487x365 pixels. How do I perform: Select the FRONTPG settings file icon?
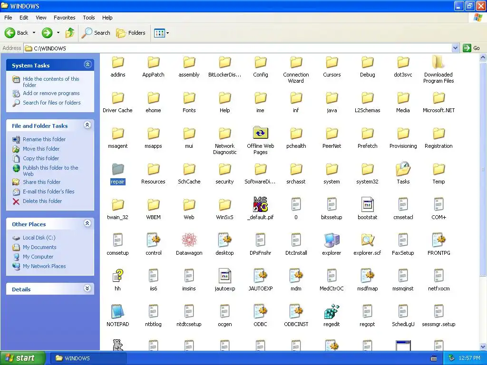(x=438, y=240)
